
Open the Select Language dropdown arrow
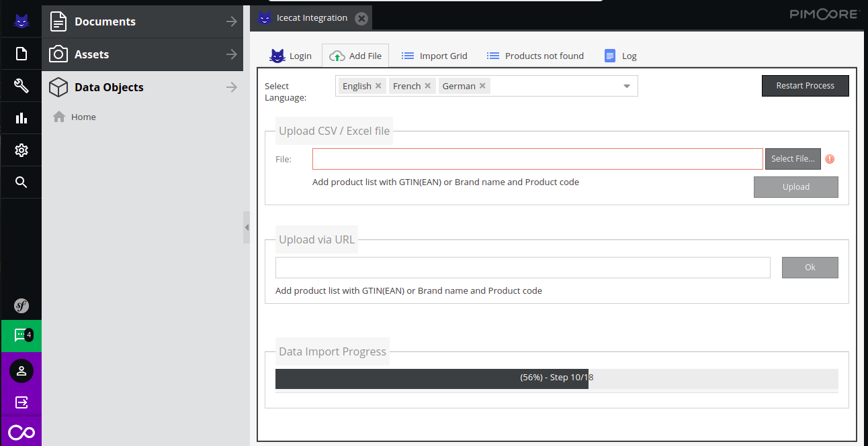pos(627,86)
